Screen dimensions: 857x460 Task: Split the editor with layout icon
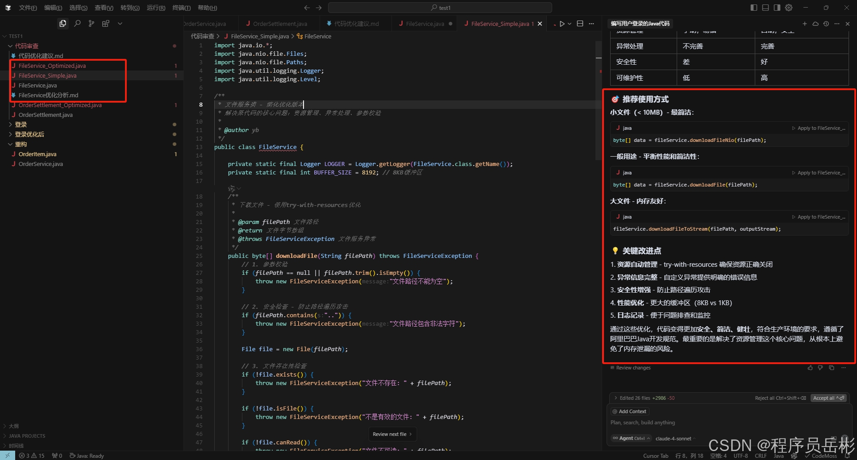(x=580, y=24)
